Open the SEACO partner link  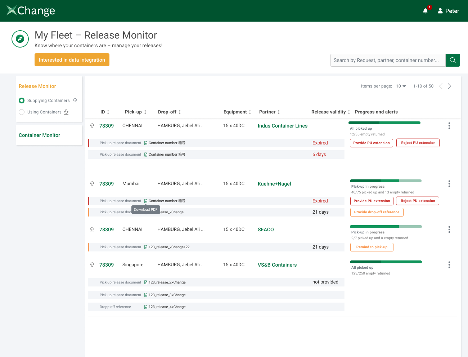(x=266, y=229)
